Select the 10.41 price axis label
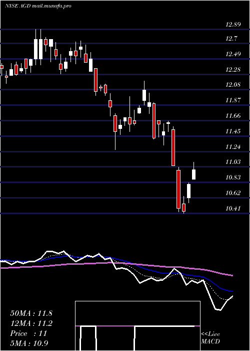The width and height of the screenshot is (250, 351). pyautogui.click(x=233, y=209)
